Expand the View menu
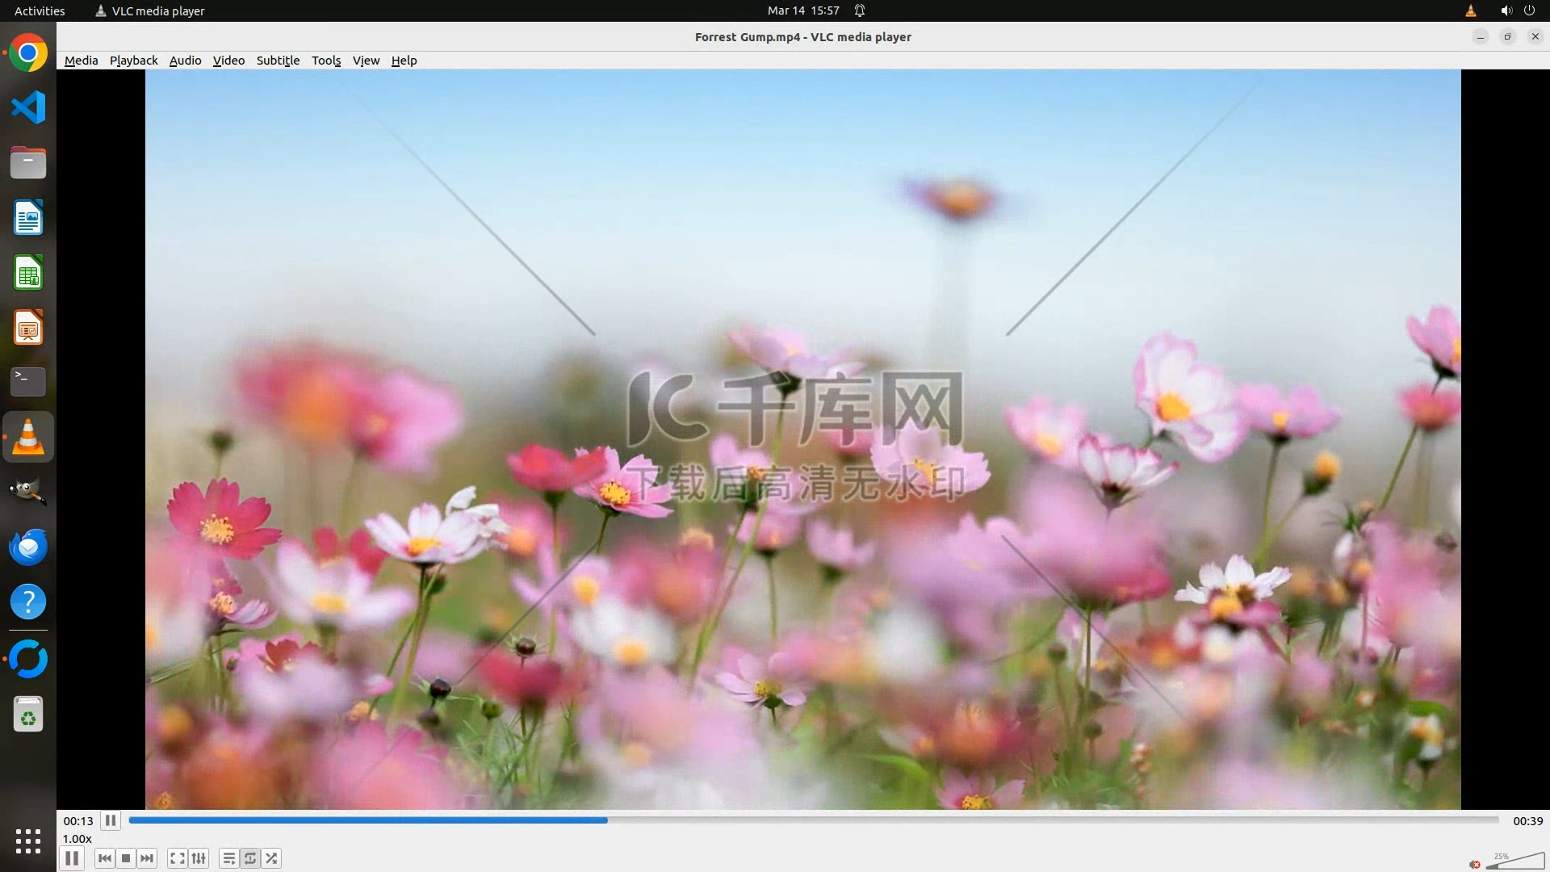 [x=366, y=61]
